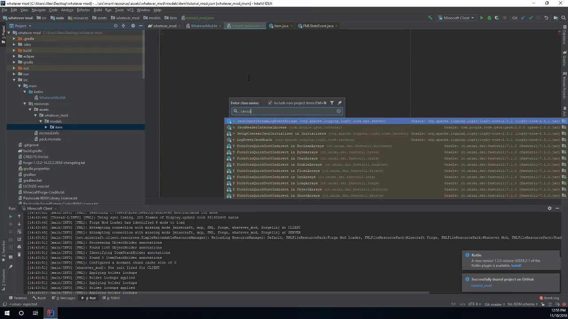
Task: Open Cortana search circle on taskbar
Action: click(21, 313)
